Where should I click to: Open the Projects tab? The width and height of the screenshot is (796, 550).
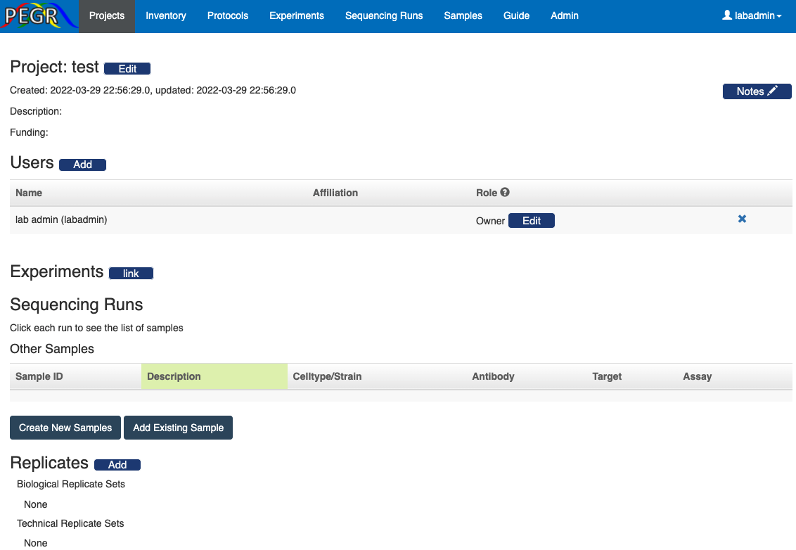(x=107, y=15)
